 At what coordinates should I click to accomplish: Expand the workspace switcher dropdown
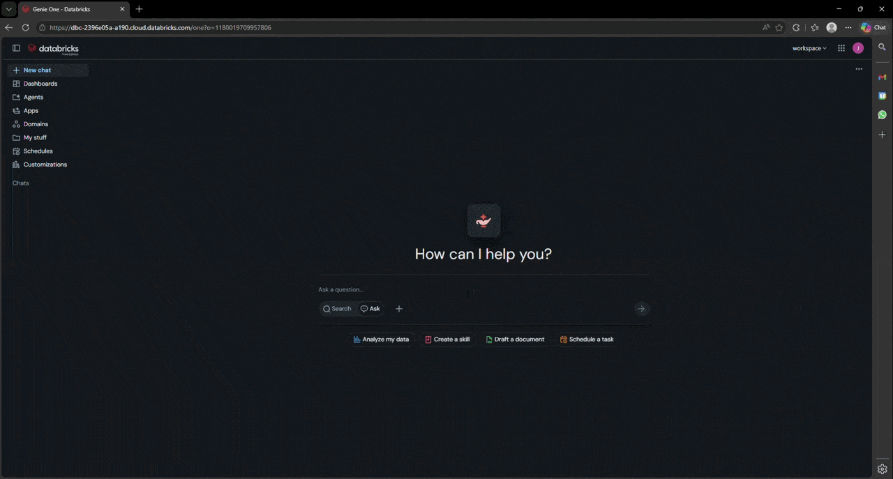coord(809,48)
